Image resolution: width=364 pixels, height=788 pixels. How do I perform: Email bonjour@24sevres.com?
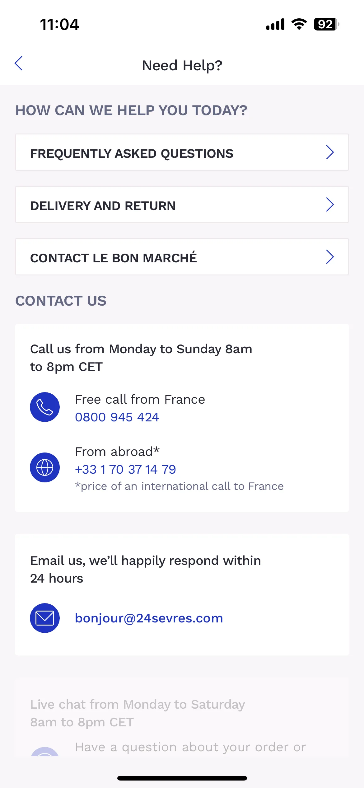pyautogui.click(x=149, y=618)
